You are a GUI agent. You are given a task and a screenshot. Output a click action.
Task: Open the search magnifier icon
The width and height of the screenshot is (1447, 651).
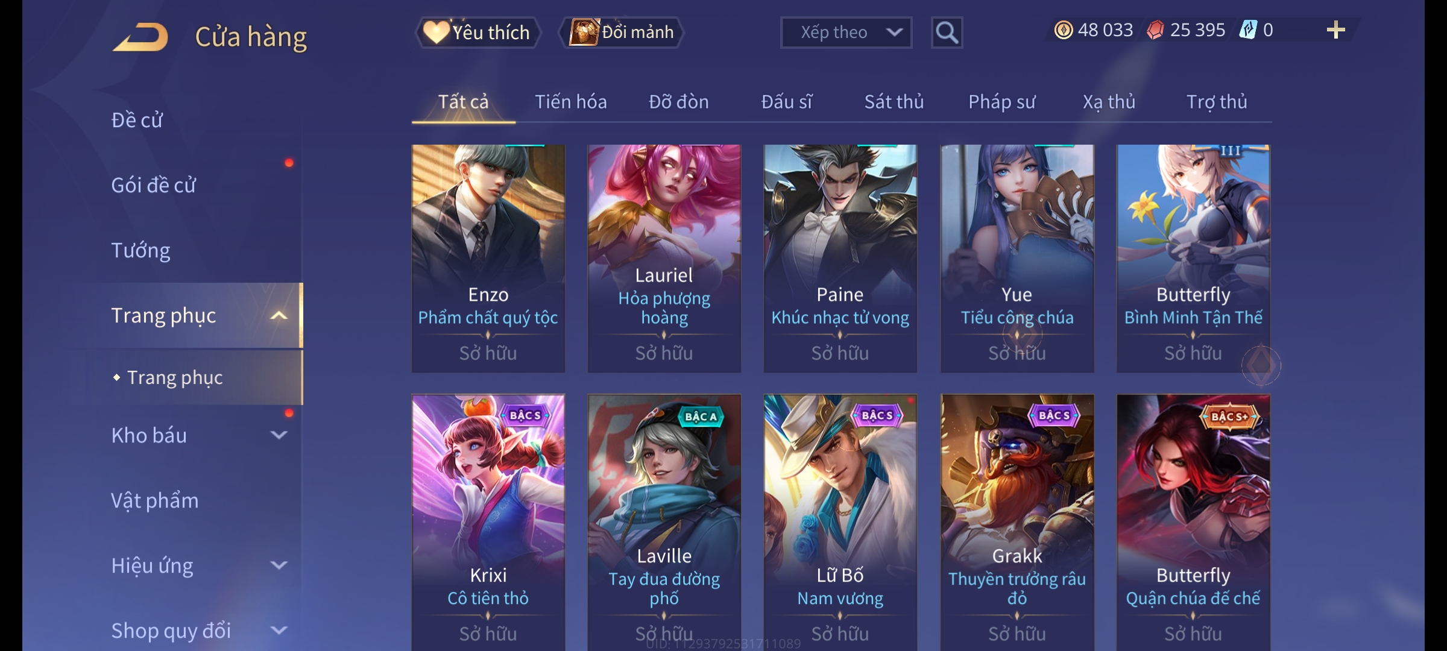point(947,33)
